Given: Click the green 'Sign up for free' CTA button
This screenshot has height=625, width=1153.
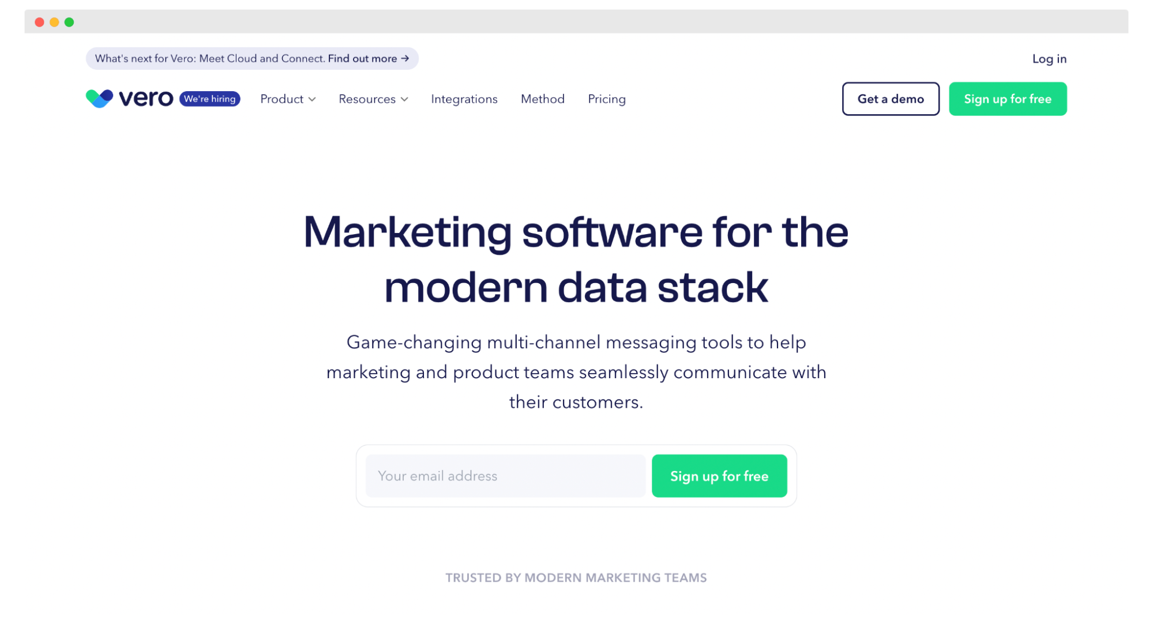Looking at the screenshot, I should point(719,476).
